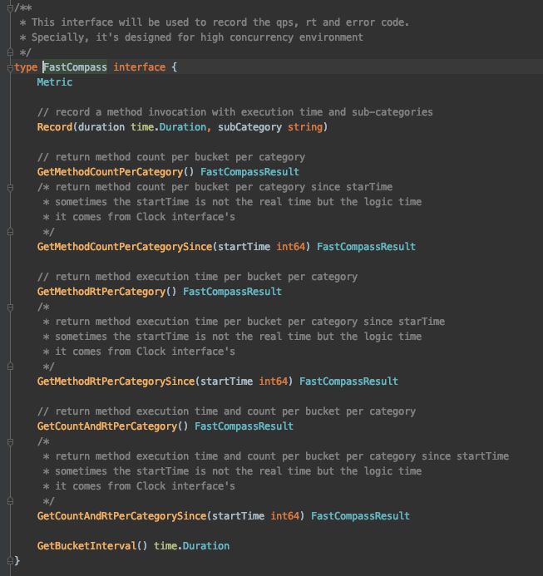Click the embedded Metric type
This screenshot has height=576, width=543.
click(x=55, y=82)
